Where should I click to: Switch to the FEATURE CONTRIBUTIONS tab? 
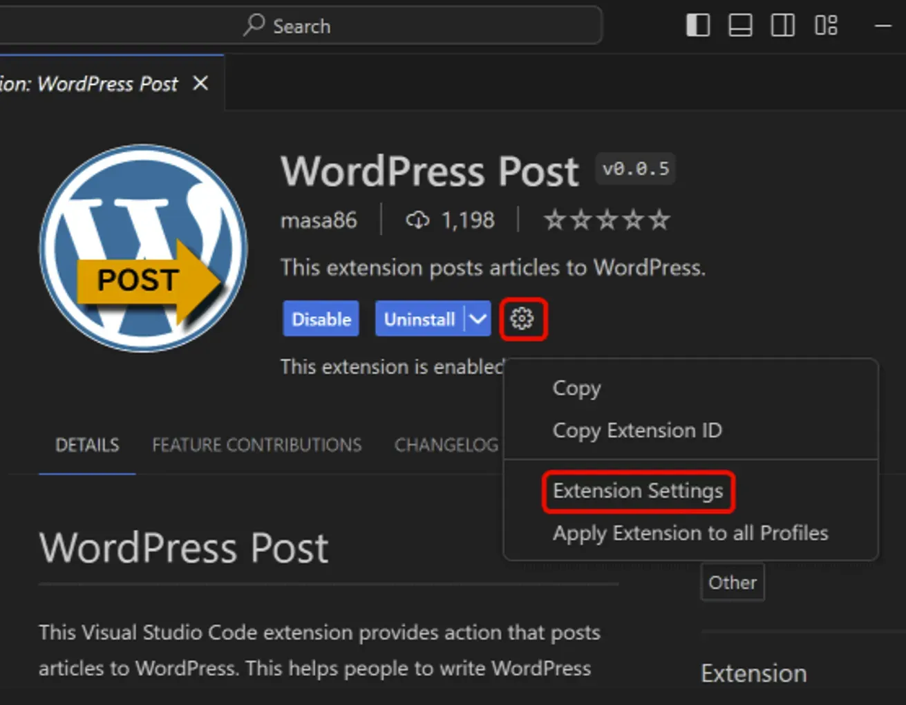coord(256,445)
